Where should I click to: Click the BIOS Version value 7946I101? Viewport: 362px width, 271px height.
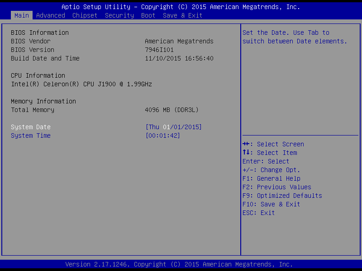pyautogui.click(x=159, y=50)
